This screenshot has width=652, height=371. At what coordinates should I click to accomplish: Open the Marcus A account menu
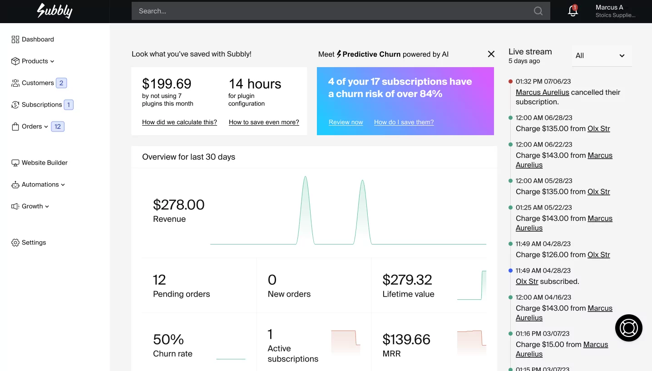click(x=615, y=11)
